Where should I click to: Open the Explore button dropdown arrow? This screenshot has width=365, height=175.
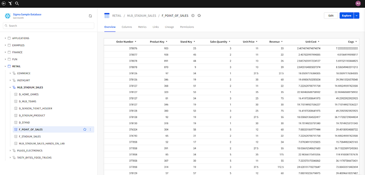point(357,15)
